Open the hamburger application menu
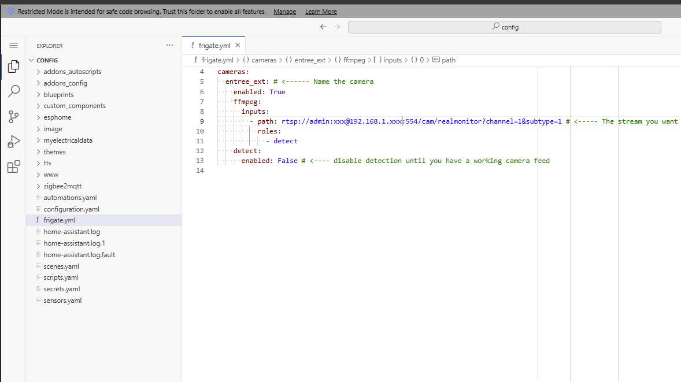The image size is (681, 382). click(x=13, y=45)
